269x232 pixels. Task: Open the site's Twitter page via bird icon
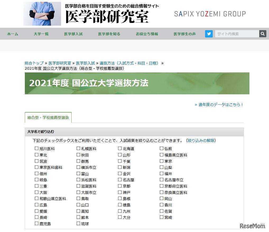209,34
